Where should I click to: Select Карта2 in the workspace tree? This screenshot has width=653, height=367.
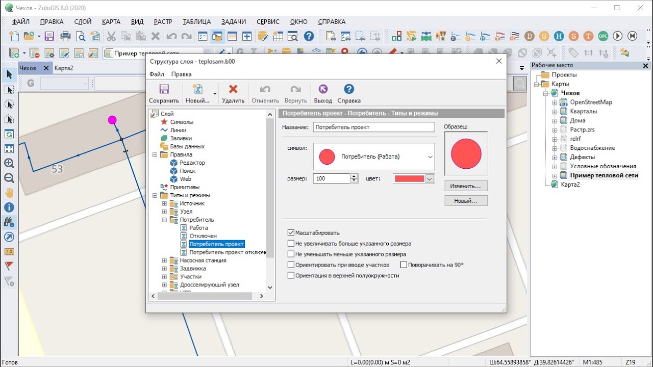570,185
